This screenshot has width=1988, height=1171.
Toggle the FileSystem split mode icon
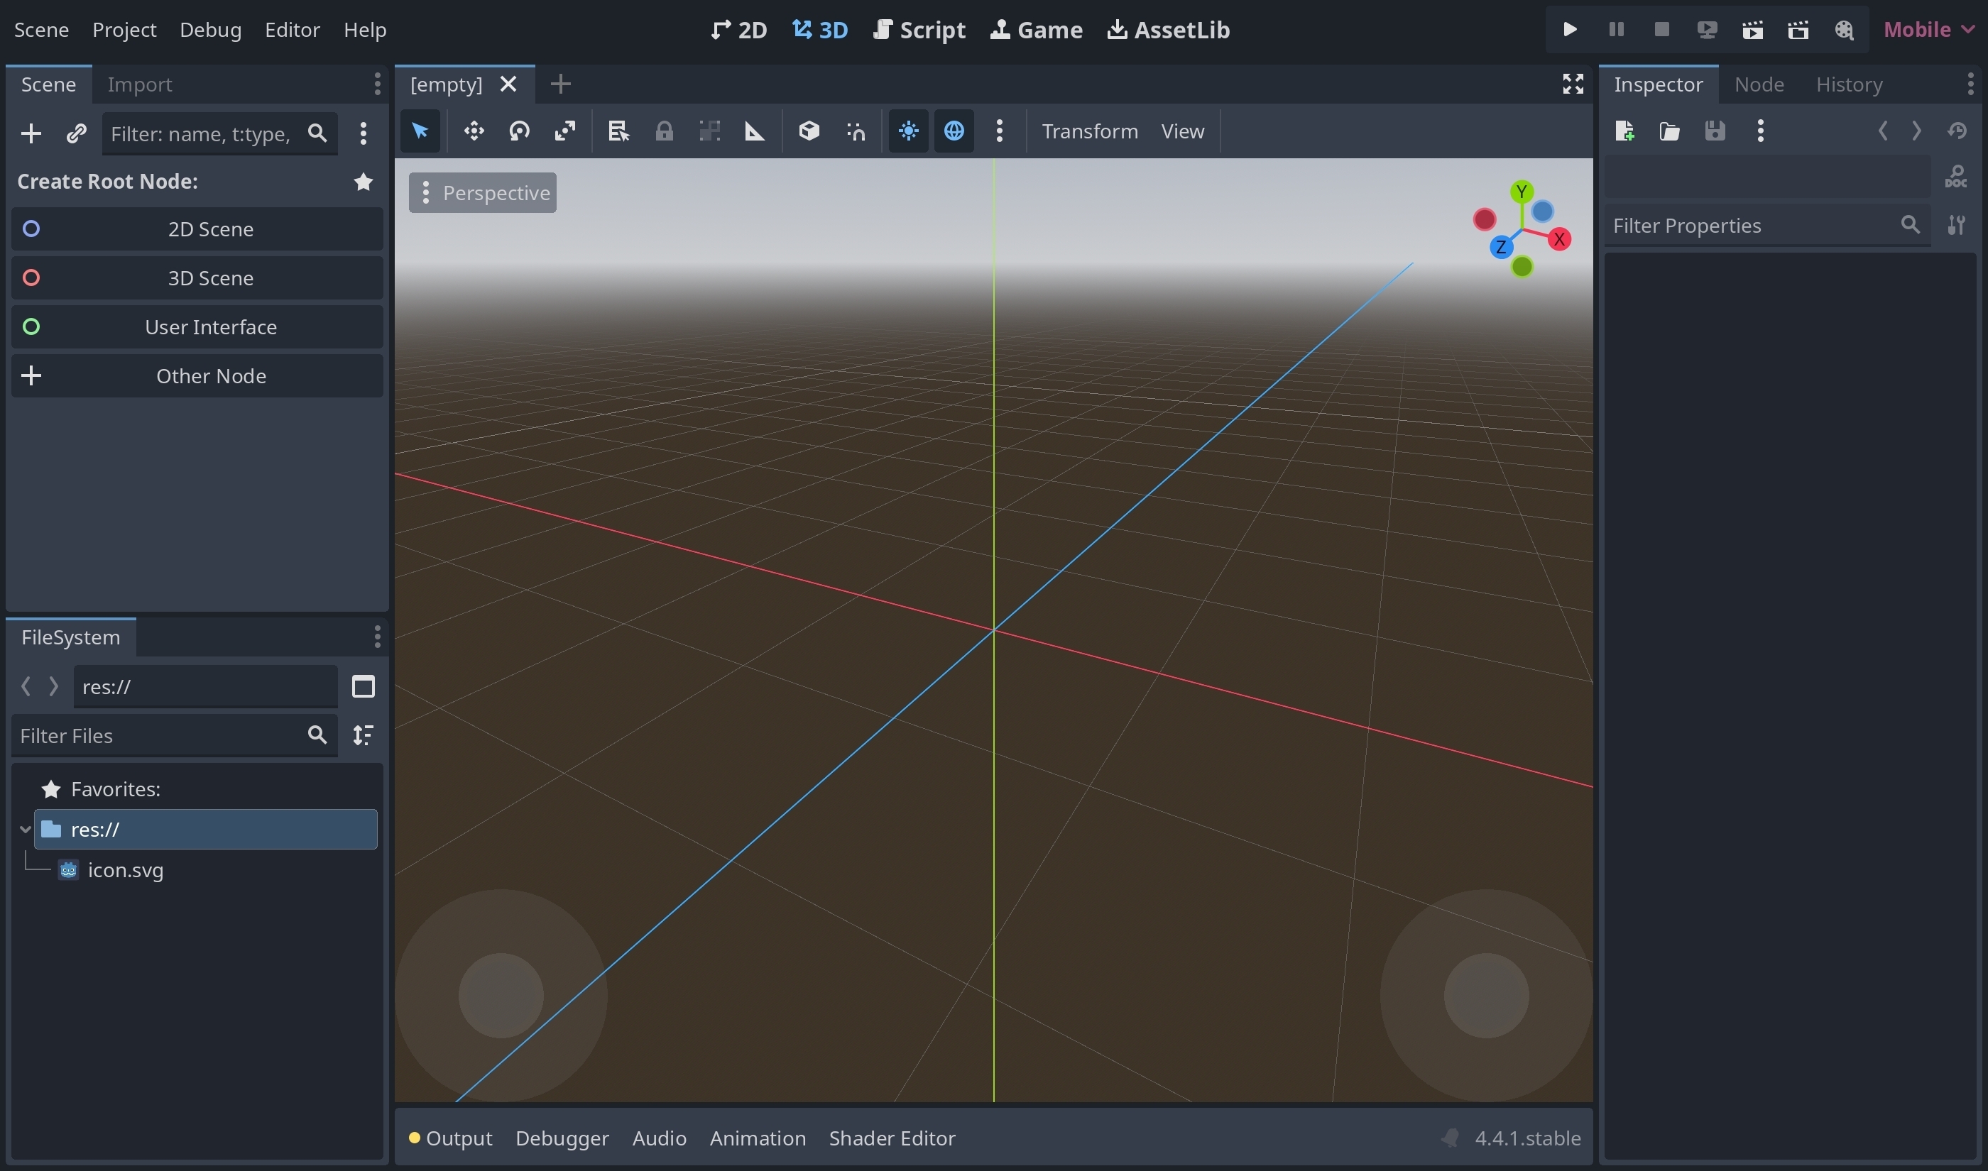363,686
